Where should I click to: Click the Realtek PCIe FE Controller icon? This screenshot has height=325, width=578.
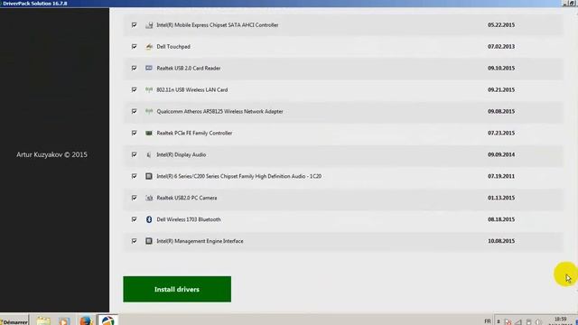coord(149,133)
